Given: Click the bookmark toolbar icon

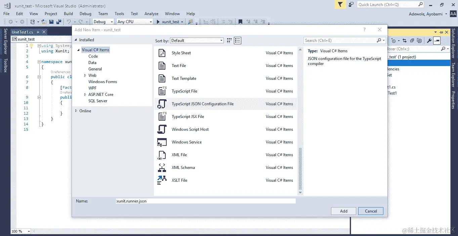Looking at the screenshot, I should tap(240, 22).
